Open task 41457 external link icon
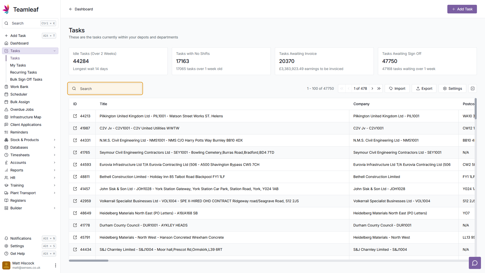Image resolution: width=485 pixels, height=273 pixels. click(75, 189)
